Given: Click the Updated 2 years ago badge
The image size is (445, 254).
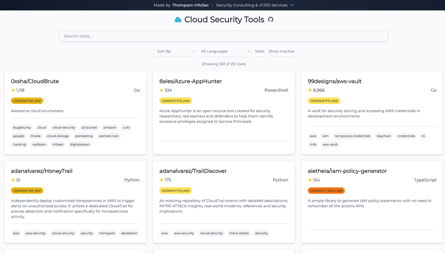Looking at the screenshot, I should point(326,191).
